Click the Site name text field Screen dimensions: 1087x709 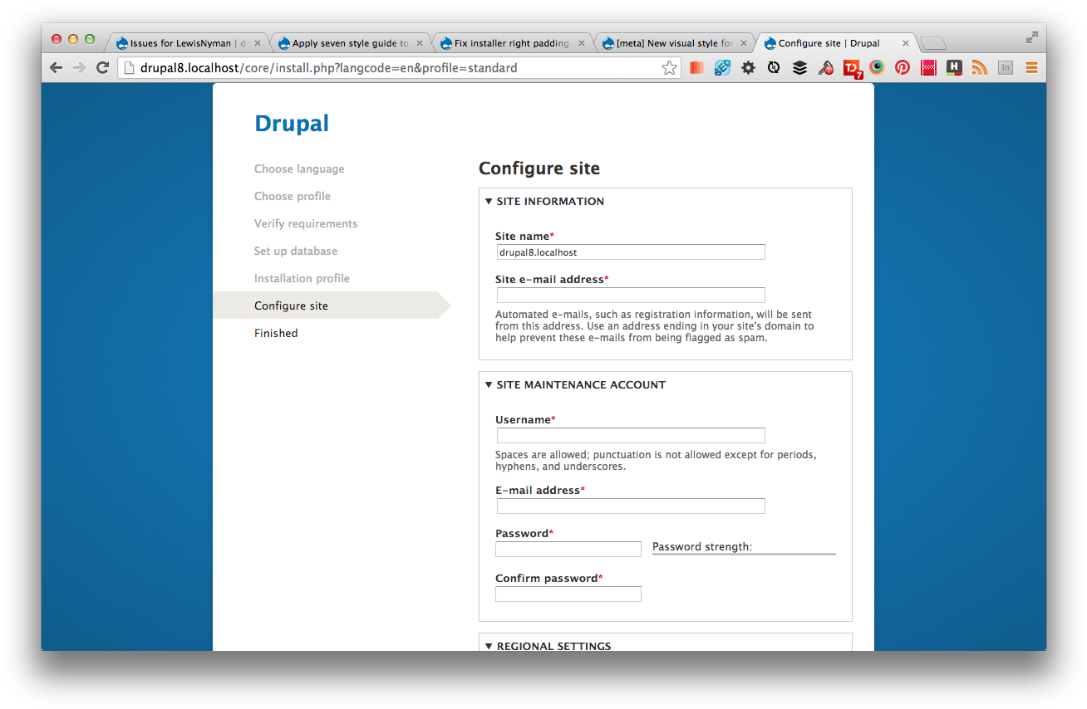point(630,252)
